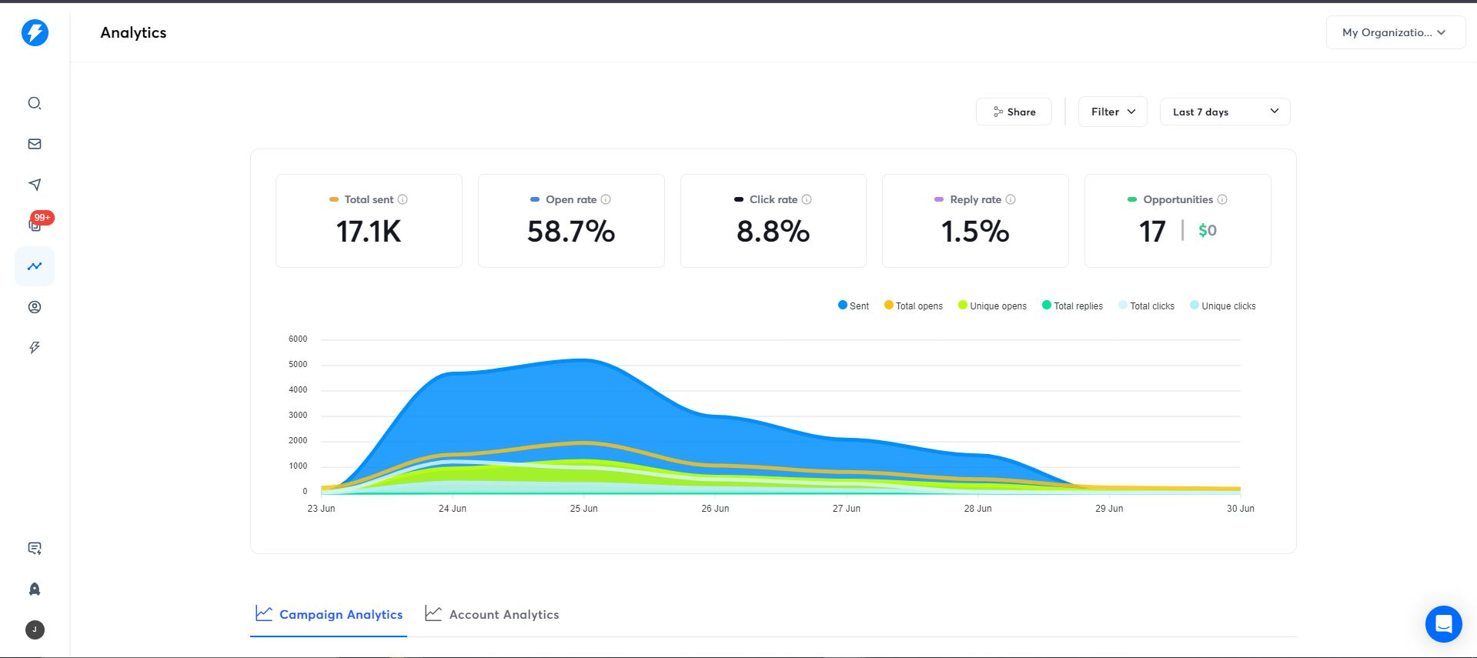Toggle the Sent series in chart legend
Image resolution: width=1477 pixels, height=658 pixels.
(x=853, y=306)
